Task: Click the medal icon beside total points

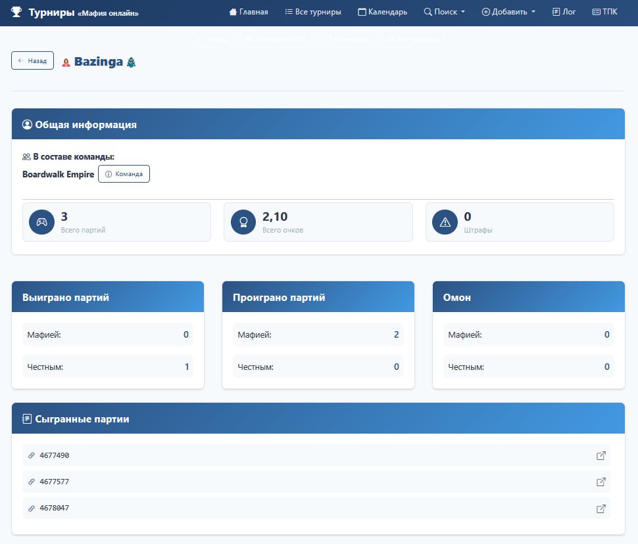Action: tap(243, 222)
